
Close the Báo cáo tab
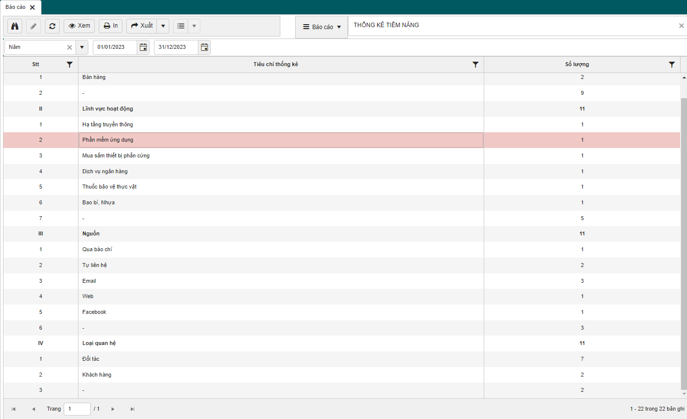coord(33,7)
